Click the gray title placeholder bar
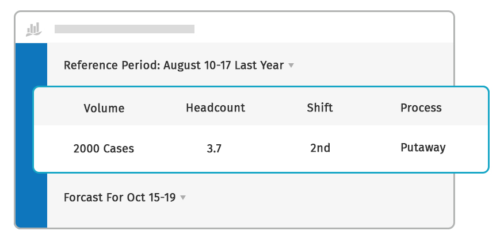Image resolution: width=504 pixels, height=250 pixels. click(124, 29)
